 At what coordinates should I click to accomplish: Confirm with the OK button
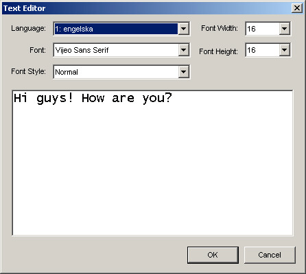tap(213, 255)
